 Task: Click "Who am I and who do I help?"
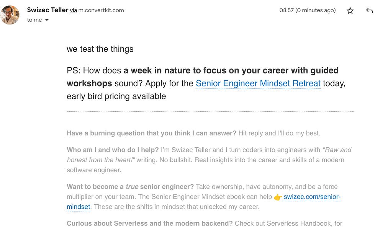(113, 150)
